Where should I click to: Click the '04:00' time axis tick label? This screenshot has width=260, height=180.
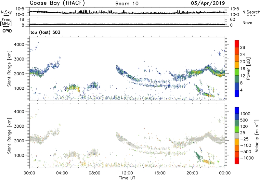[x=62, y=173]
